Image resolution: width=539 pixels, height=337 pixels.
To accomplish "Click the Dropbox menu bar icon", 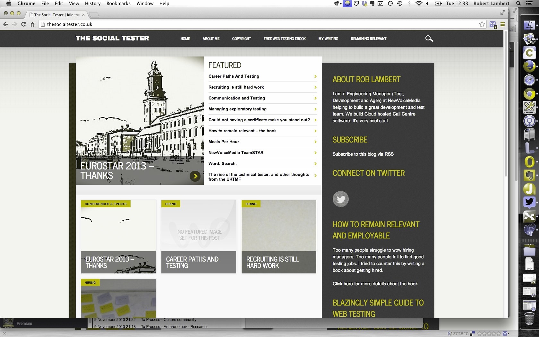I will point(364,4).
